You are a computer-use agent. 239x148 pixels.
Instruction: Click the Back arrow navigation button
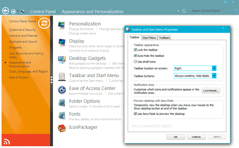point(6,11)
